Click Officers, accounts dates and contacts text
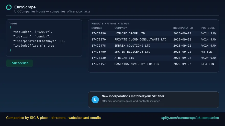Viewport: 225px width, 126px height. (x=131, y=101)
